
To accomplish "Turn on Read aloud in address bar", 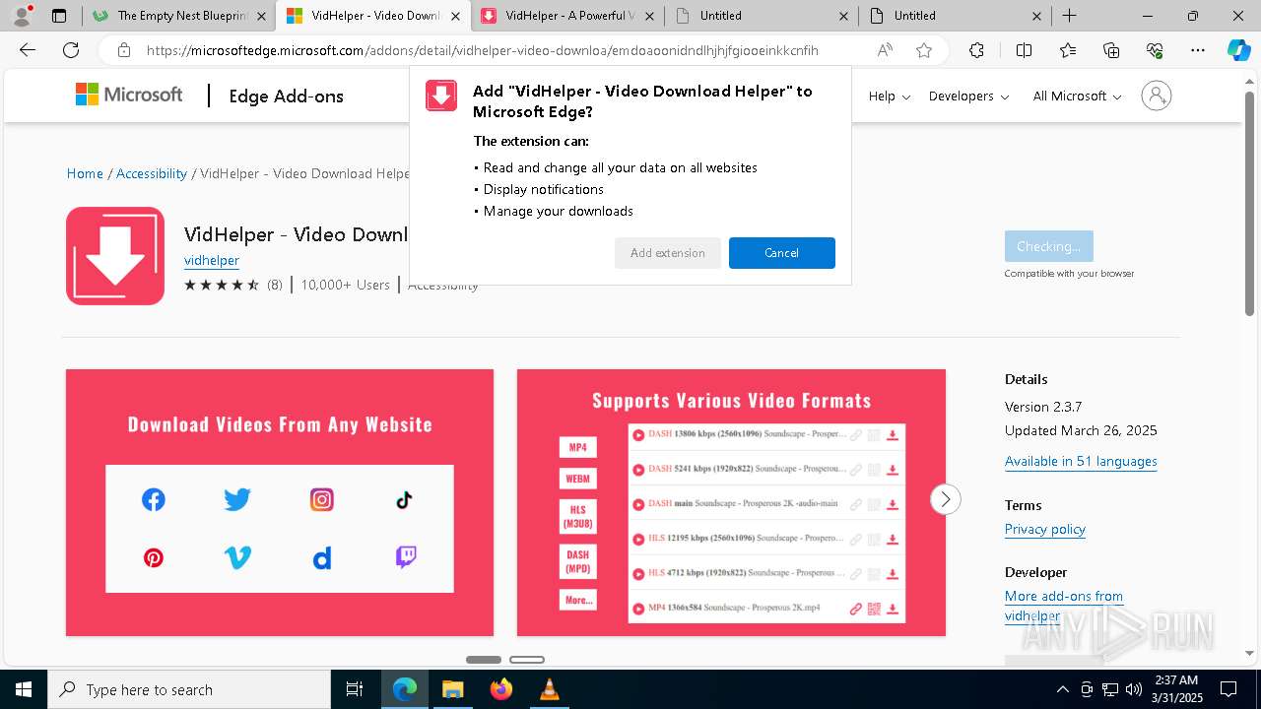I will pyautogui.click(x=885, y=50).
